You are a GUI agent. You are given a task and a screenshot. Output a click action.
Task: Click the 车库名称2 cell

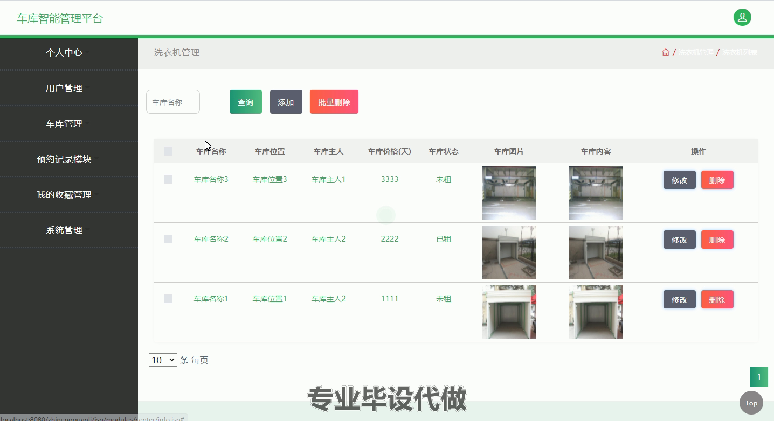click(211, 239)
